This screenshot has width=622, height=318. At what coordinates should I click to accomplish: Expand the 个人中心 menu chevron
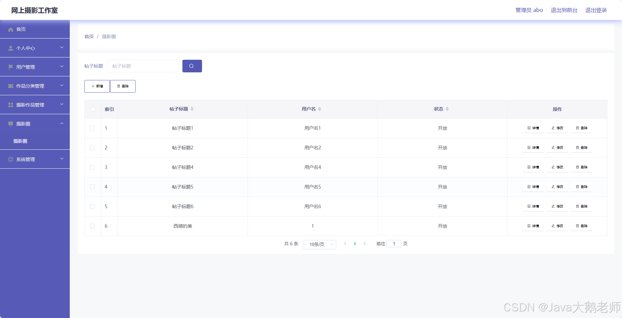point(62,48)
